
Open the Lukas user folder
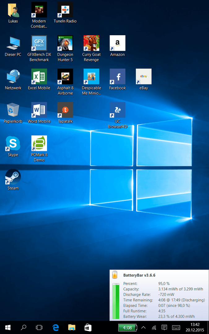coord(13,13)
